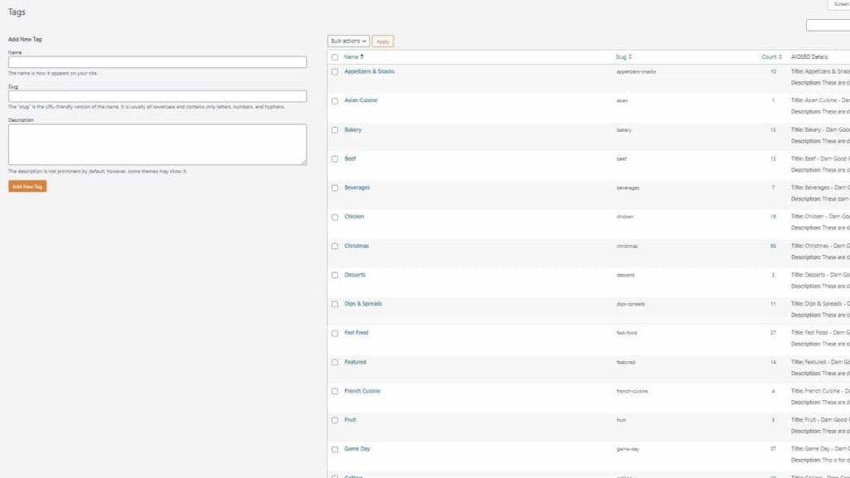Focus the search tags box at top right
Viewport: 850px width, 478px height.
pos(828,26)
